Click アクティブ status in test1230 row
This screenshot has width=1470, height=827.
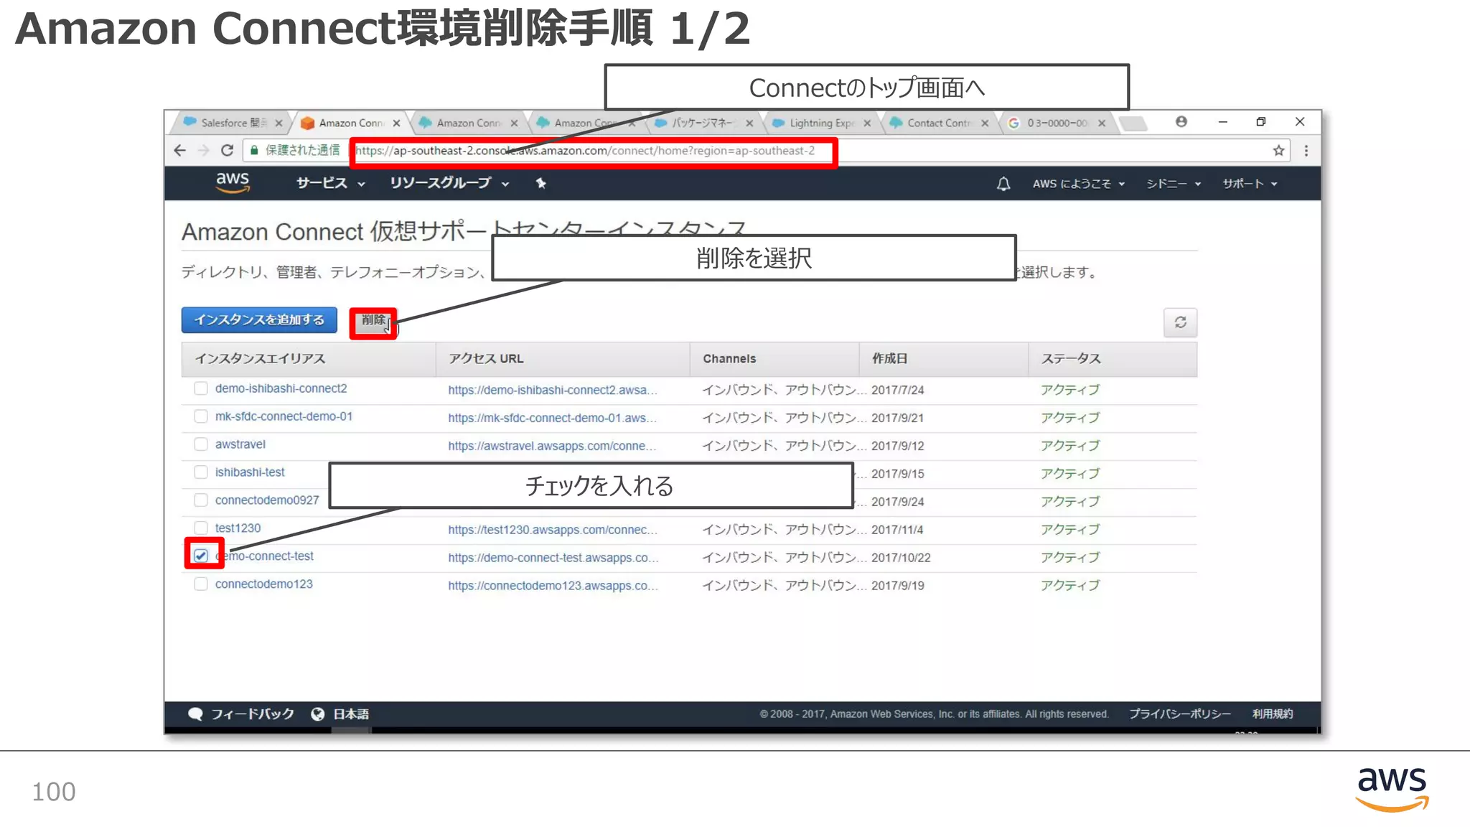click(x=1069, y=530)
